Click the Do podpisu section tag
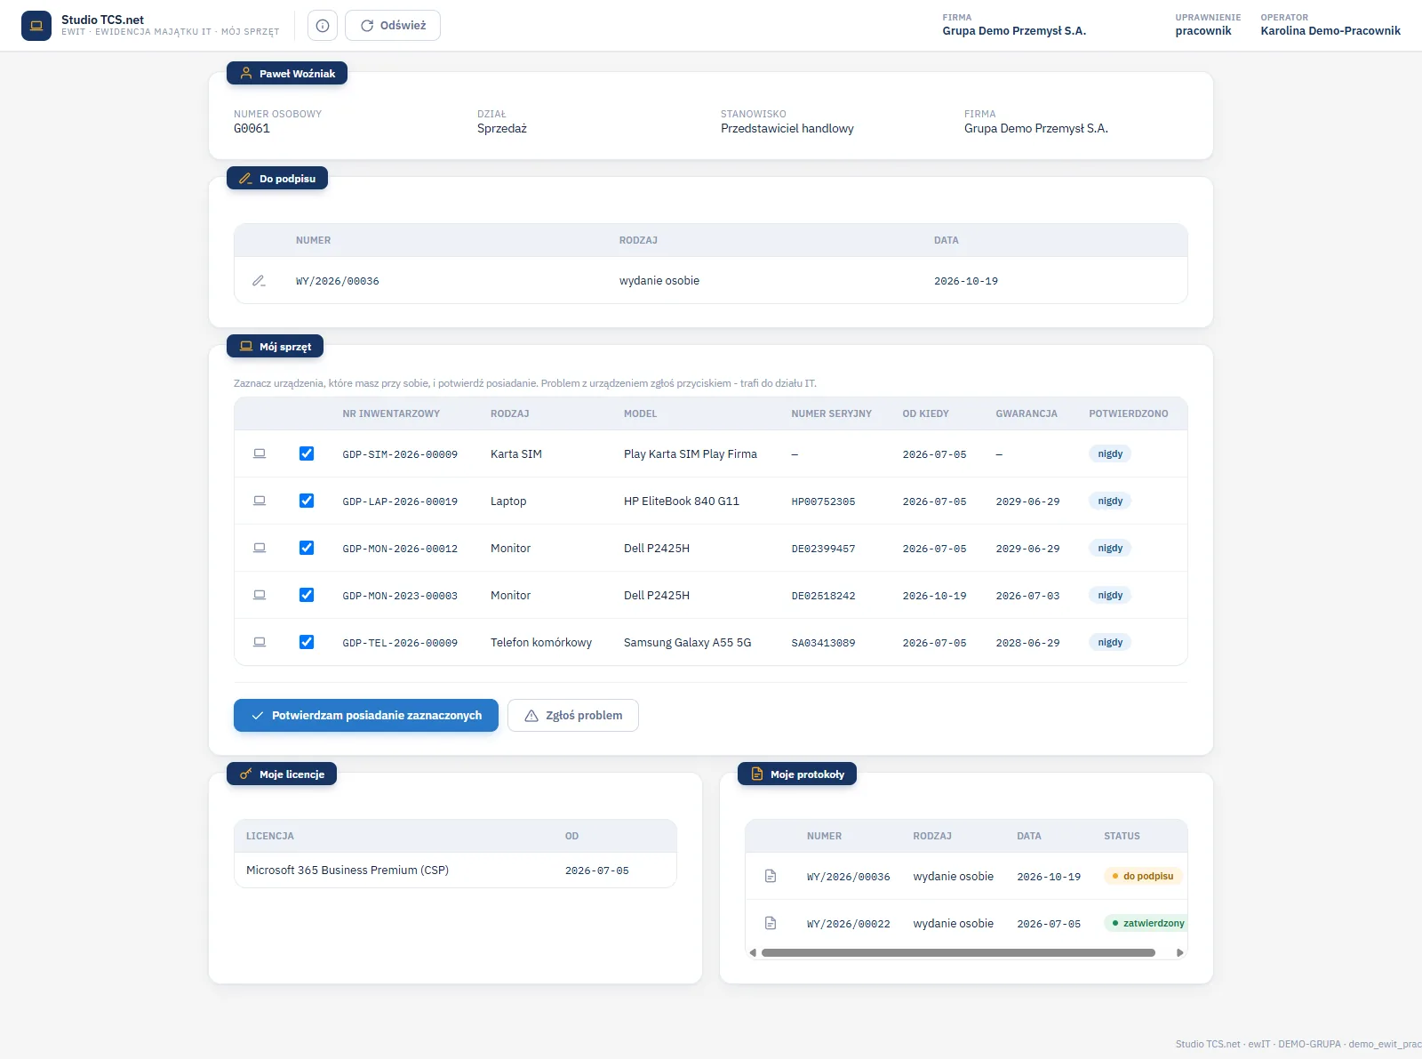Image resolution: width=1422 pixels, height=1059 pixels. [x=277, y=179]
